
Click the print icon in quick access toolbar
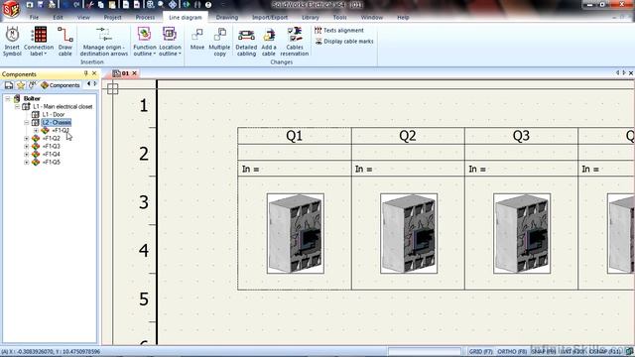pyautogui.click(x=52, y=5)
